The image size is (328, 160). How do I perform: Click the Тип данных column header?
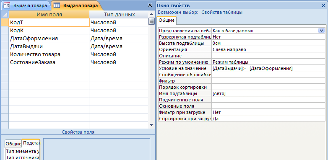(x=119, y=14)
